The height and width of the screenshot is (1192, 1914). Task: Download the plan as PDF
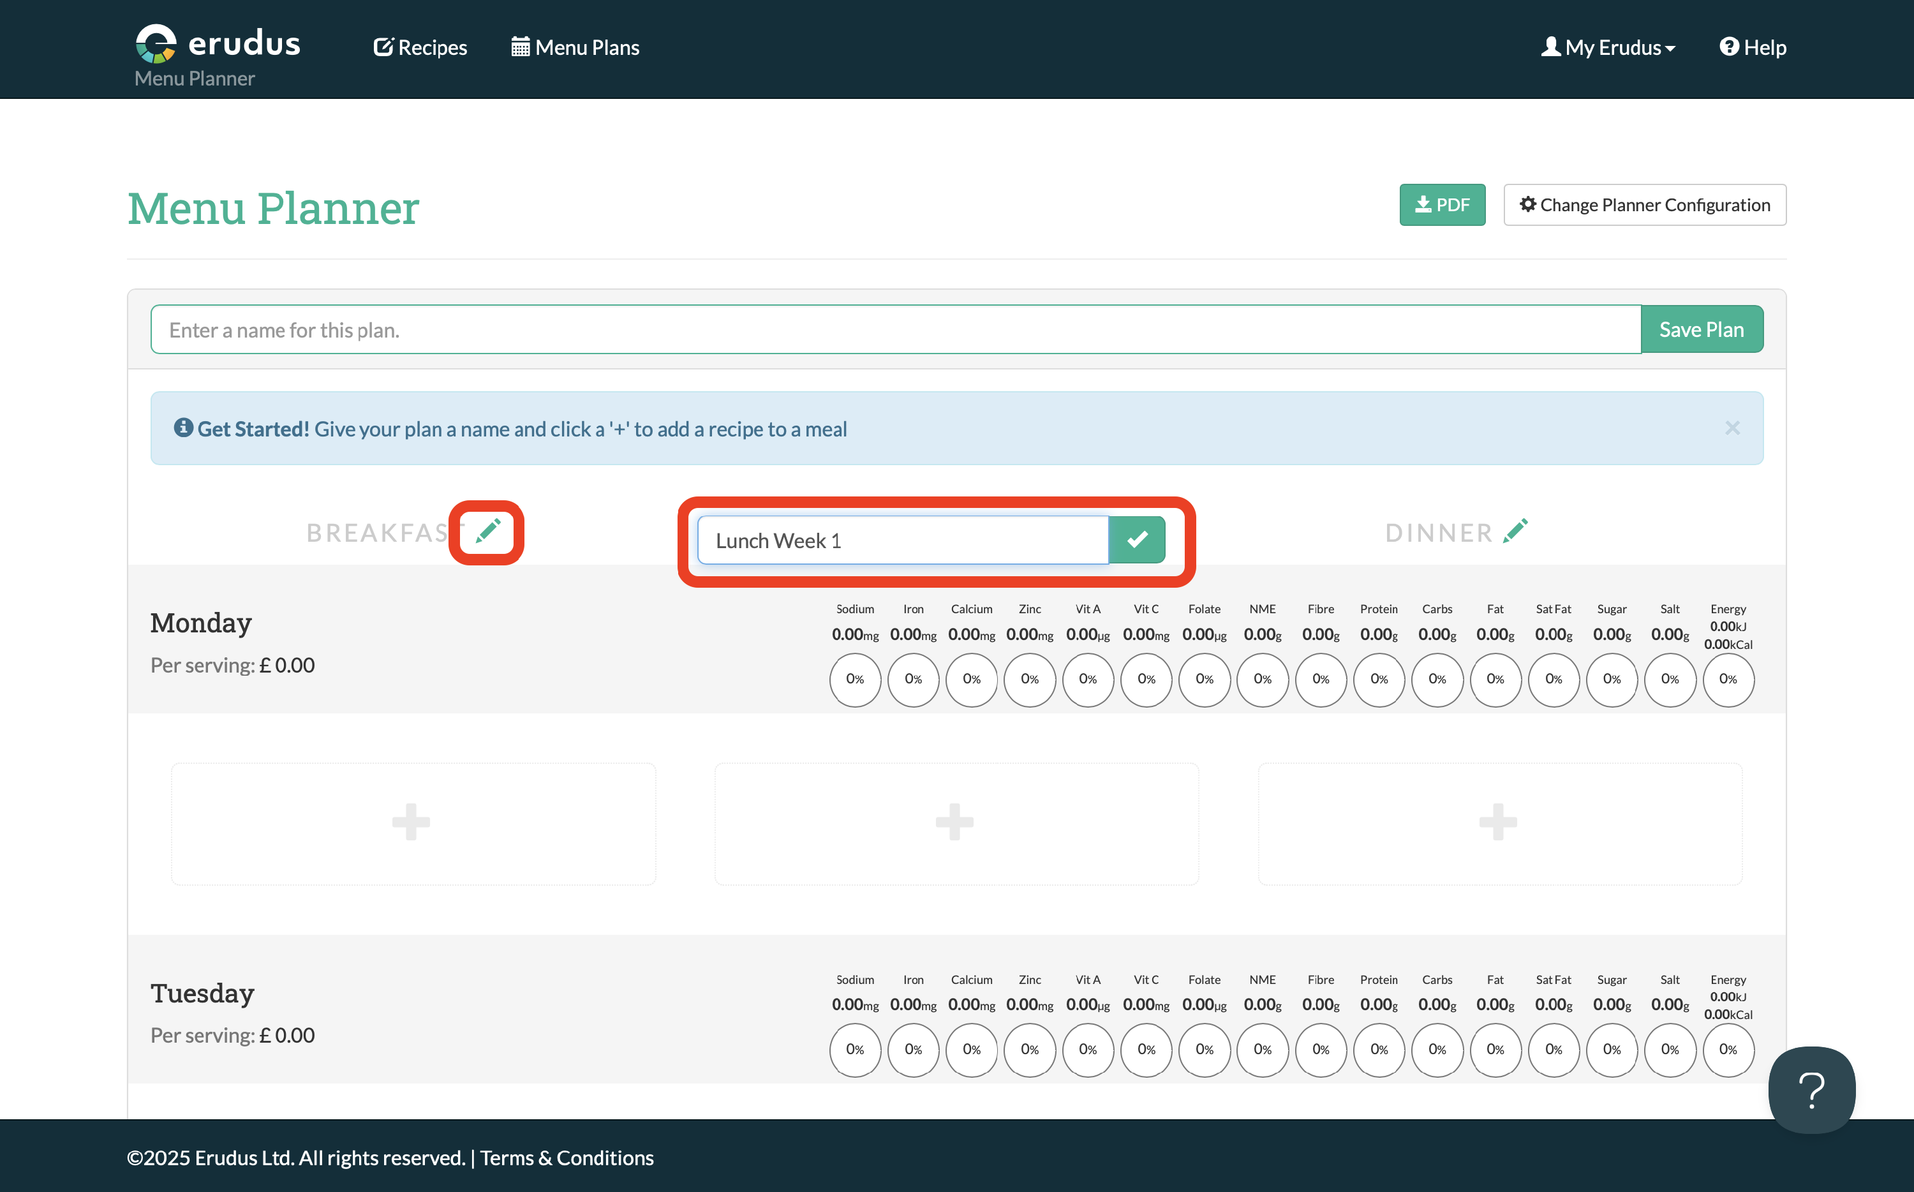point(1442,205)
